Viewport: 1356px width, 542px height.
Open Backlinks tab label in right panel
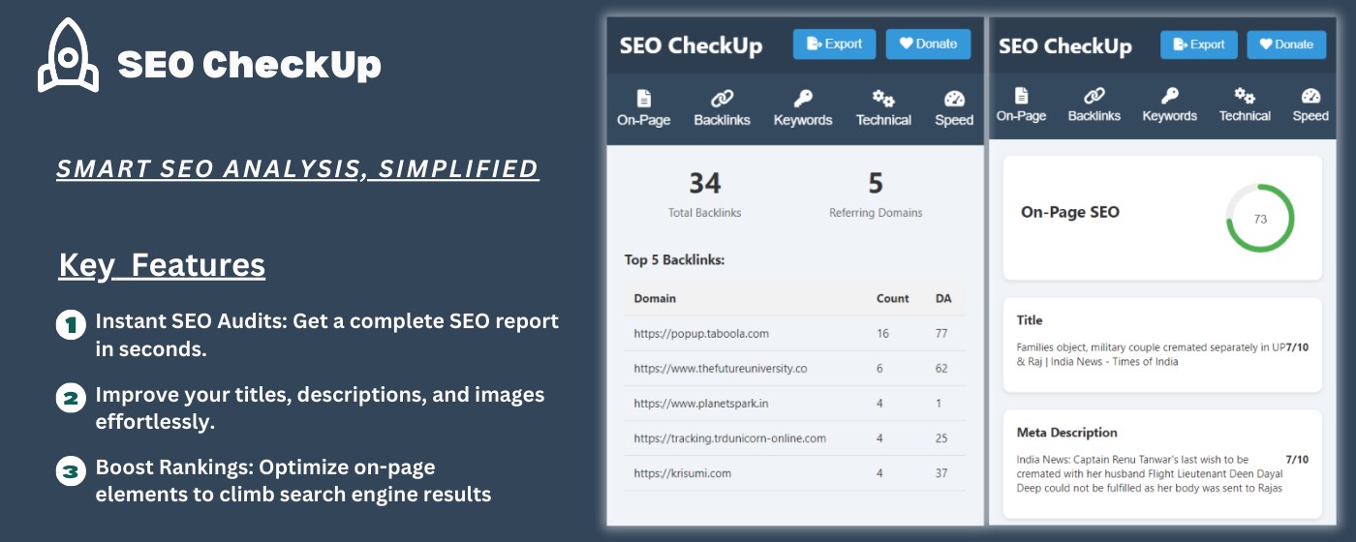point(1094,116)
